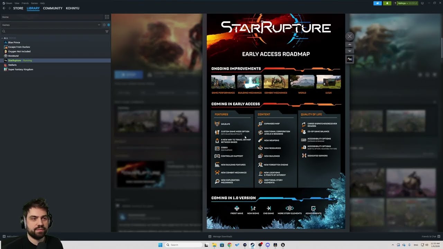Click 'New Weapons' text in roadmap
443x249 pixels.
click(x=272, y=140)
